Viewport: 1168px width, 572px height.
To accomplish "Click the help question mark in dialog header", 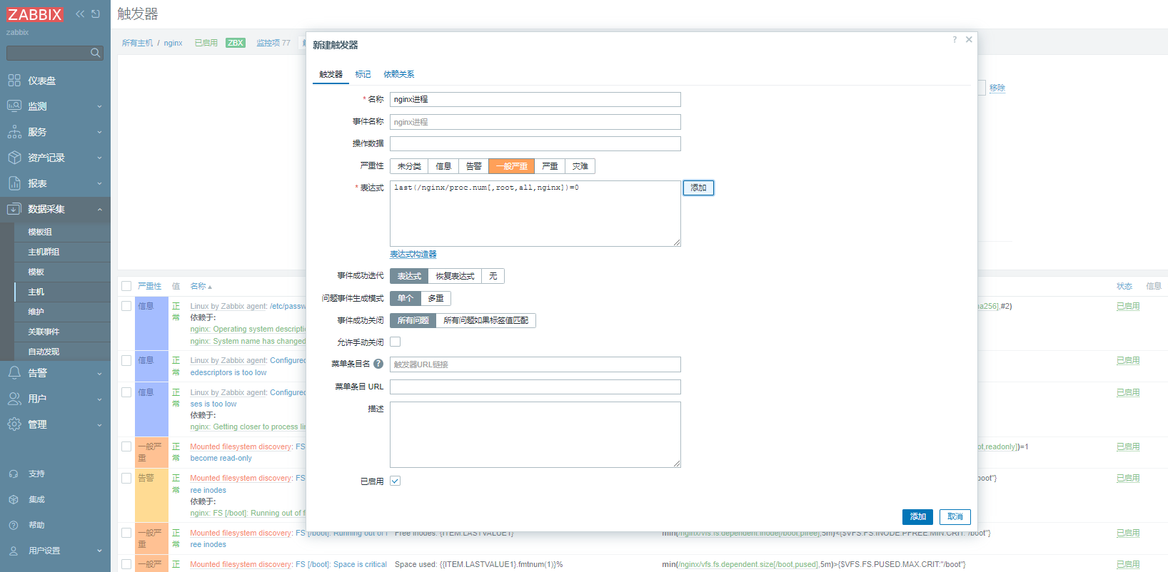I will coord(955,40).
